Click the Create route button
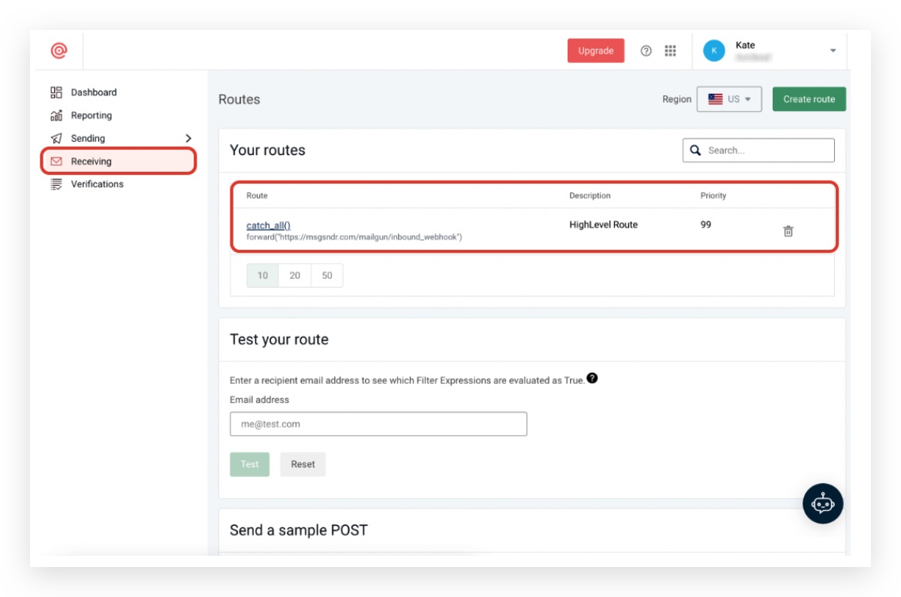The width and height of the screenshot is (901, 597). point(809,98)
